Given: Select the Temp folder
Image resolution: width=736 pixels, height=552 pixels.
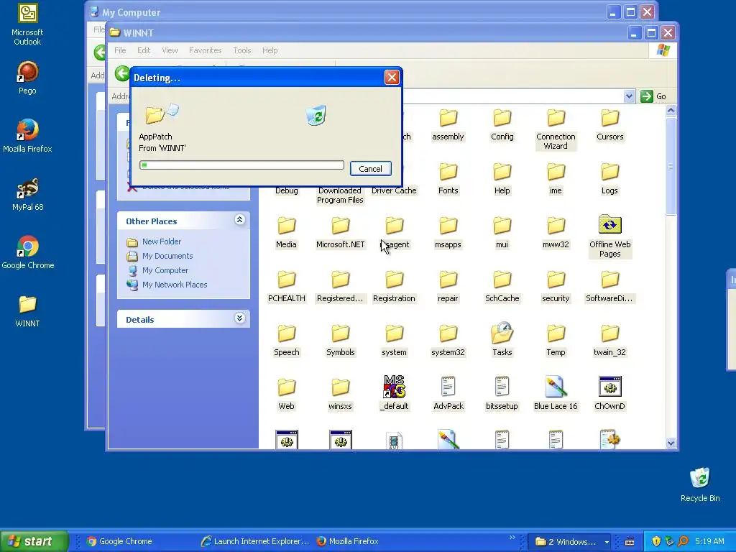Looking at the screenshot, I should click(556, 340).
